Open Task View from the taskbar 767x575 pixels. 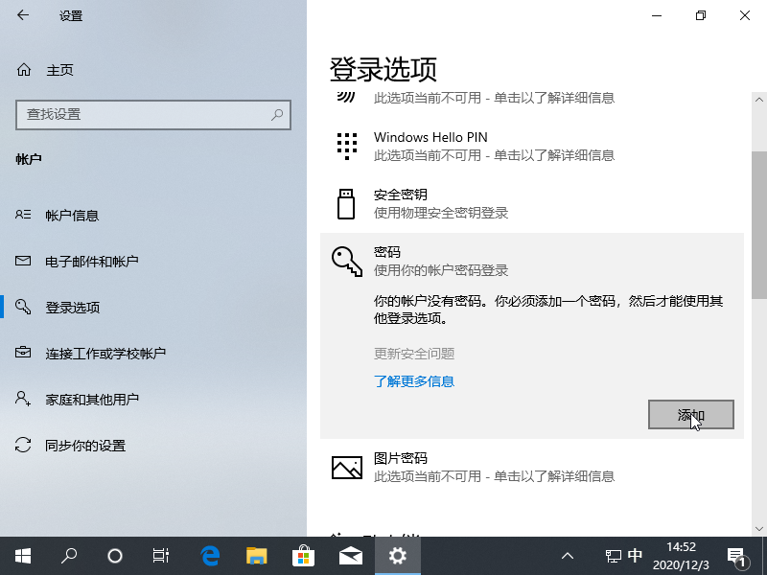click(161, 556)
